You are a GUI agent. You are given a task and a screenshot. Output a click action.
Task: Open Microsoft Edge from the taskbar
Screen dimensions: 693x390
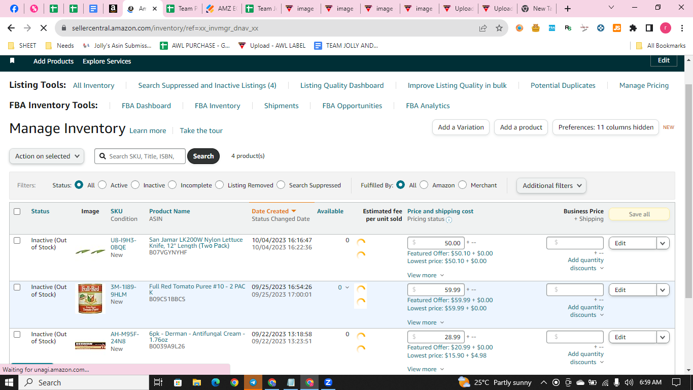tap(215, 382)
